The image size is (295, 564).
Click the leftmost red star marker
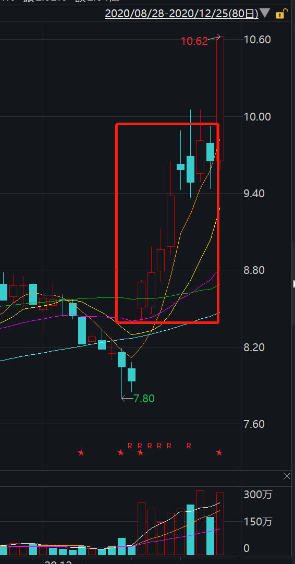pos(81,452)
